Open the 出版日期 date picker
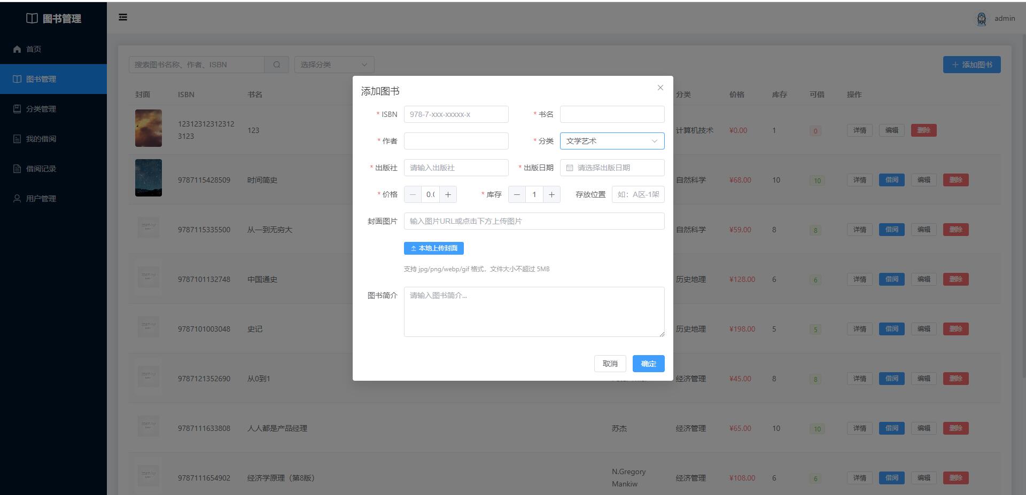The image size is (1026, 495). point(612,168)
